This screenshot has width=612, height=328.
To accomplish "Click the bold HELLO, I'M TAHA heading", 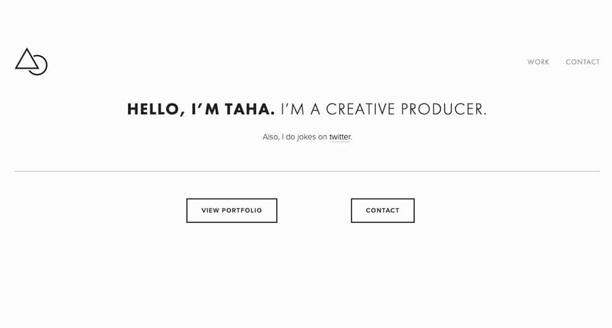I will (201, 109).
